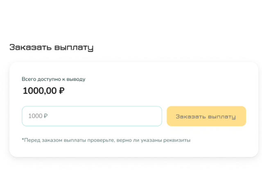Click the ruble symbol inside the input field

(x=45, y=116)
